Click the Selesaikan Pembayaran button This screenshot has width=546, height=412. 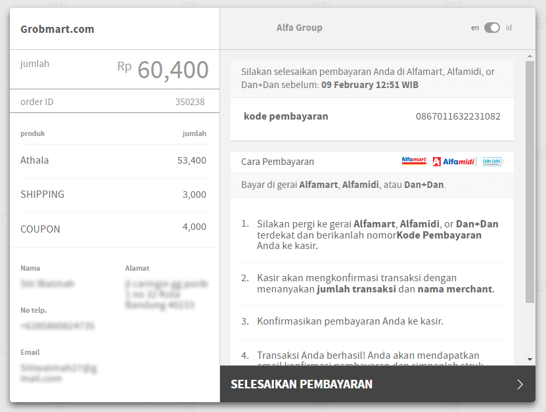point(377,384)
